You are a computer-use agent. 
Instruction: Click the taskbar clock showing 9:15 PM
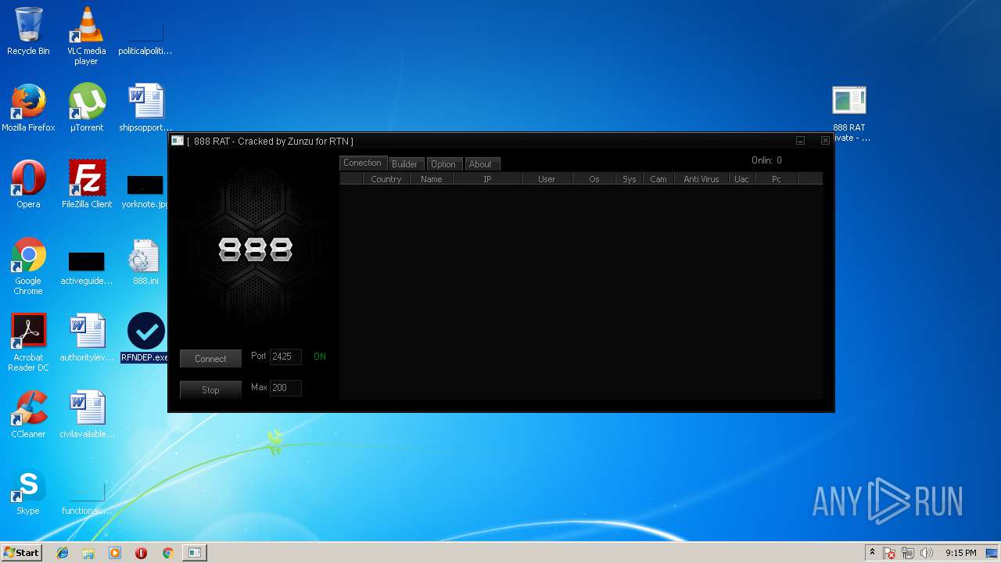961,553
